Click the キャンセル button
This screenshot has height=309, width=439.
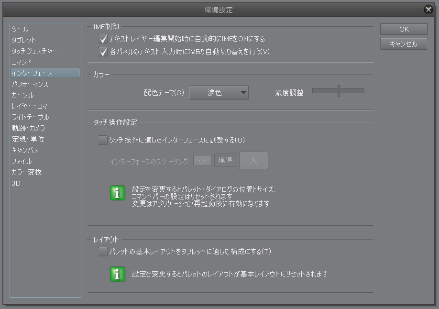point(404,44)
